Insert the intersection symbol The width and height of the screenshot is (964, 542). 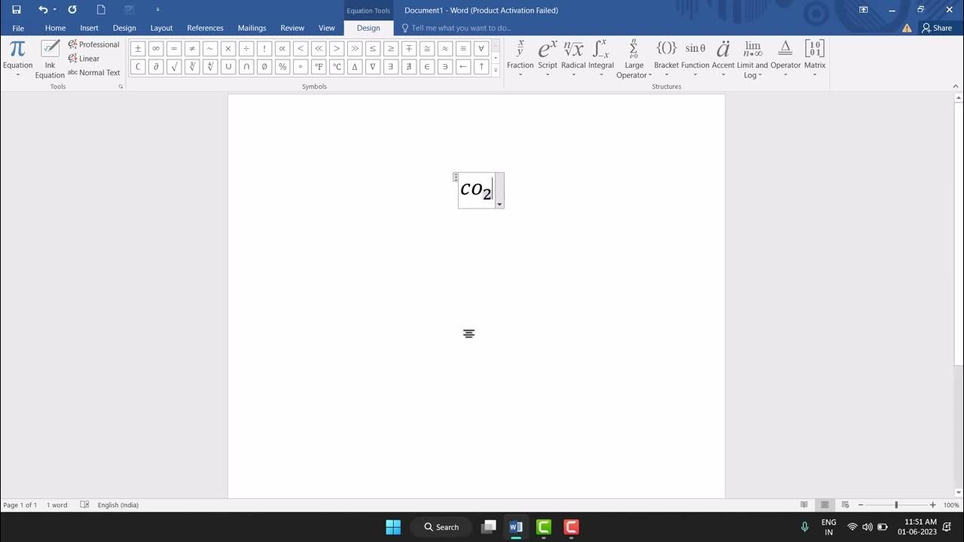click(x=246, y=66)
